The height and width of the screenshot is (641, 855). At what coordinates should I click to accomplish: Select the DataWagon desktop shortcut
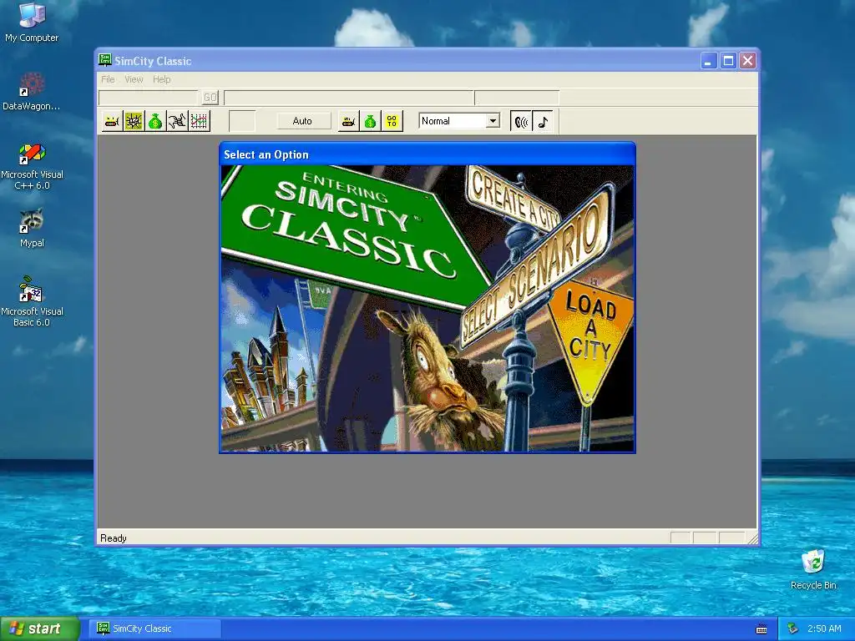tap(32, 92)
